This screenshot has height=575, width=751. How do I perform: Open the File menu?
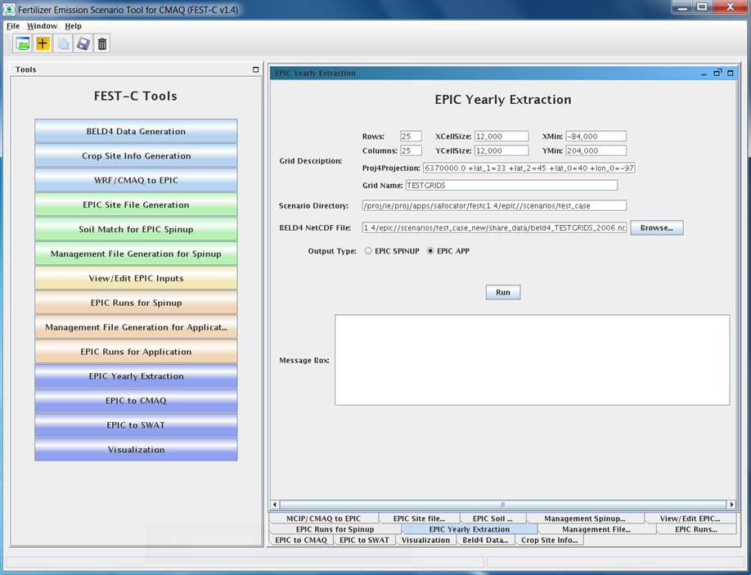tap(13, 26)
